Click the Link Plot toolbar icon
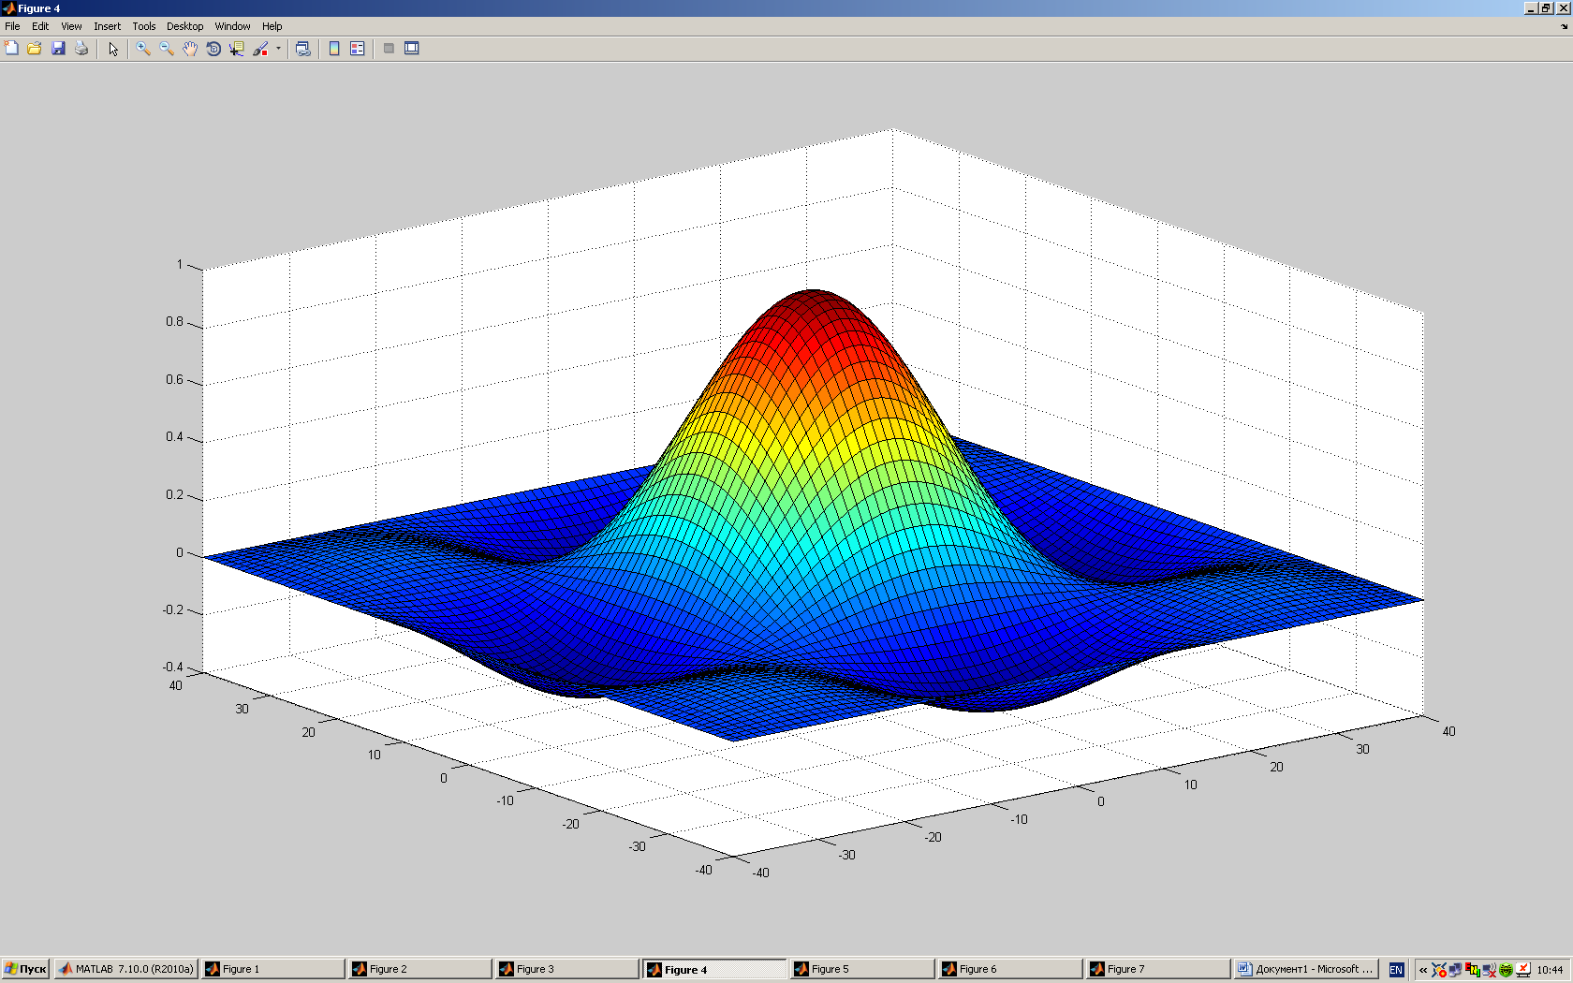The image size is (1573, 983). pos(302,49)
